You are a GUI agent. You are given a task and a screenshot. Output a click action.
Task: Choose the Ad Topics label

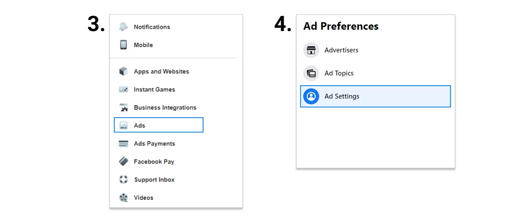coord(339,73)
